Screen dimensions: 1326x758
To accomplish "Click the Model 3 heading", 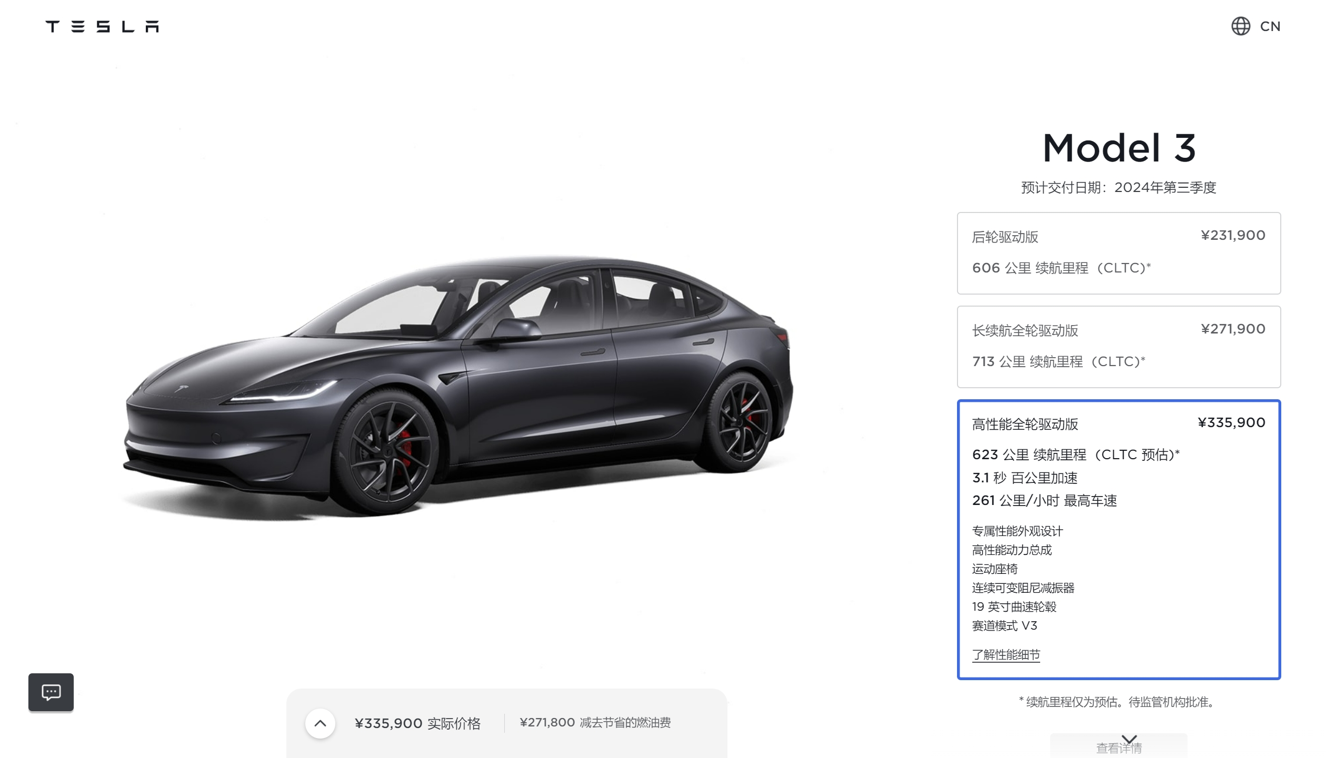I will pyautogui.click(x=1119, y=148).
